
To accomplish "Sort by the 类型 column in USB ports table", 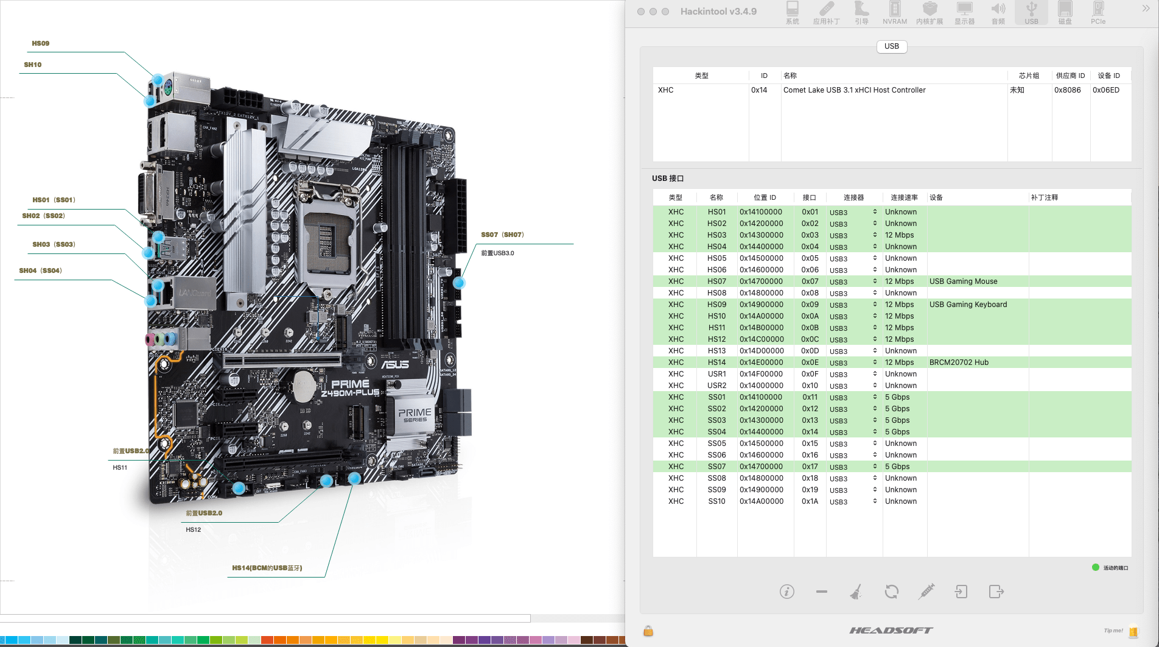I will point(675,197).
